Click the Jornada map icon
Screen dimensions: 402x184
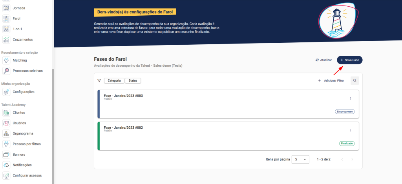coord(6,8)
